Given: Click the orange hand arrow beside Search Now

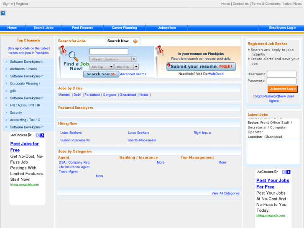Looking at the screenshot, I should coord(135,41).
